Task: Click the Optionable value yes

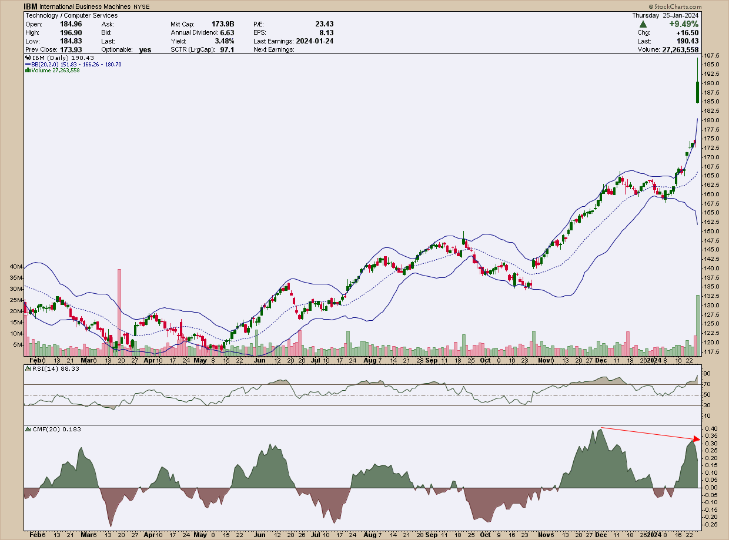Action: [145, 50]
